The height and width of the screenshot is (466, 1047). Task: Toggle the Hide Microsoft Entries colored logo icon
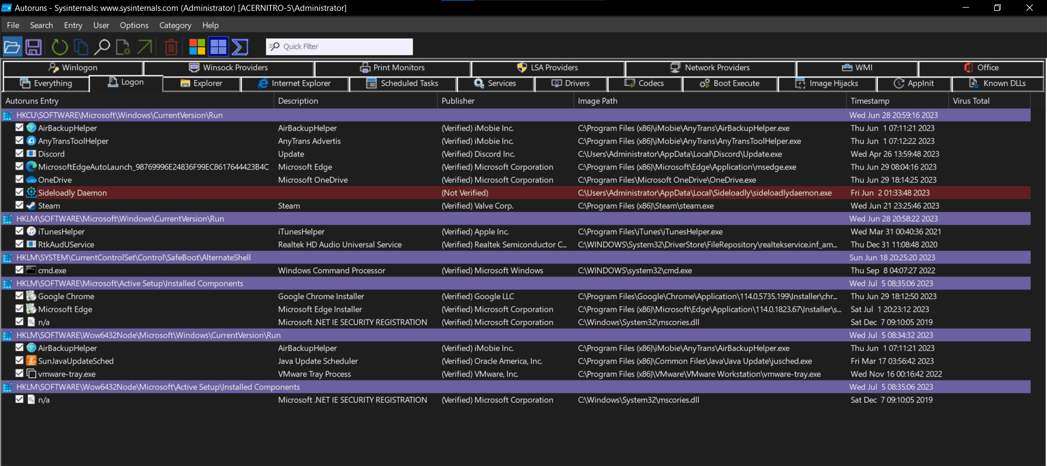point(197,47)
